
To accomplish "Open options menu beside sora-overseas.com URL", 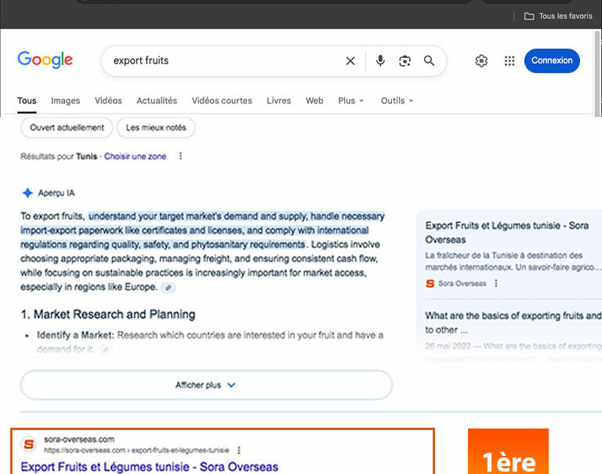I will coord(239,450).
